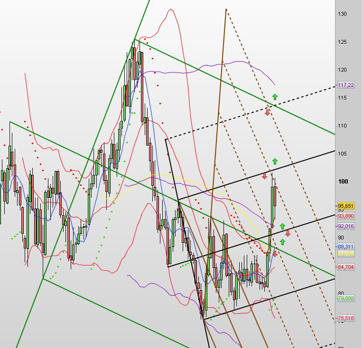Screen dimensions: 363x348
Task: Click the green up arrow just below the 90 level
Action: coord(282,242)
